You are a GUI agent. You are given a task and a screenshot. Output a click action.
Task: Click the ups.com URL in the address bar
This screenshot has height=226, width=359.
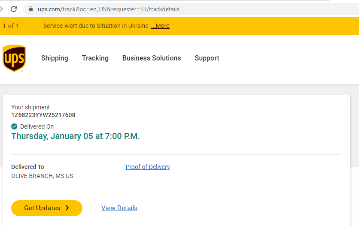point(108,9)
